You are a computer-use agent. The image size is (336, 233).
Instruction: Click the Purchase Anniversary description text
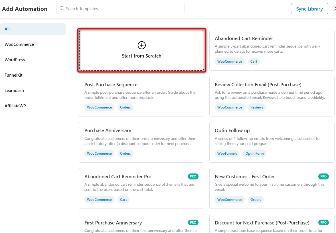coord(140,141)
